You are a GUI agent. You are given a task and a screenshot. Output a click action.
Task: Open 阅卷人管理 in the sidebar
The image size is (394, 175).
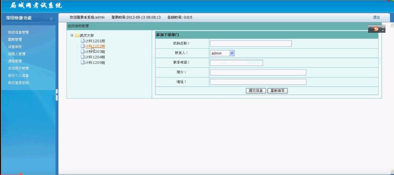point(17,54)
